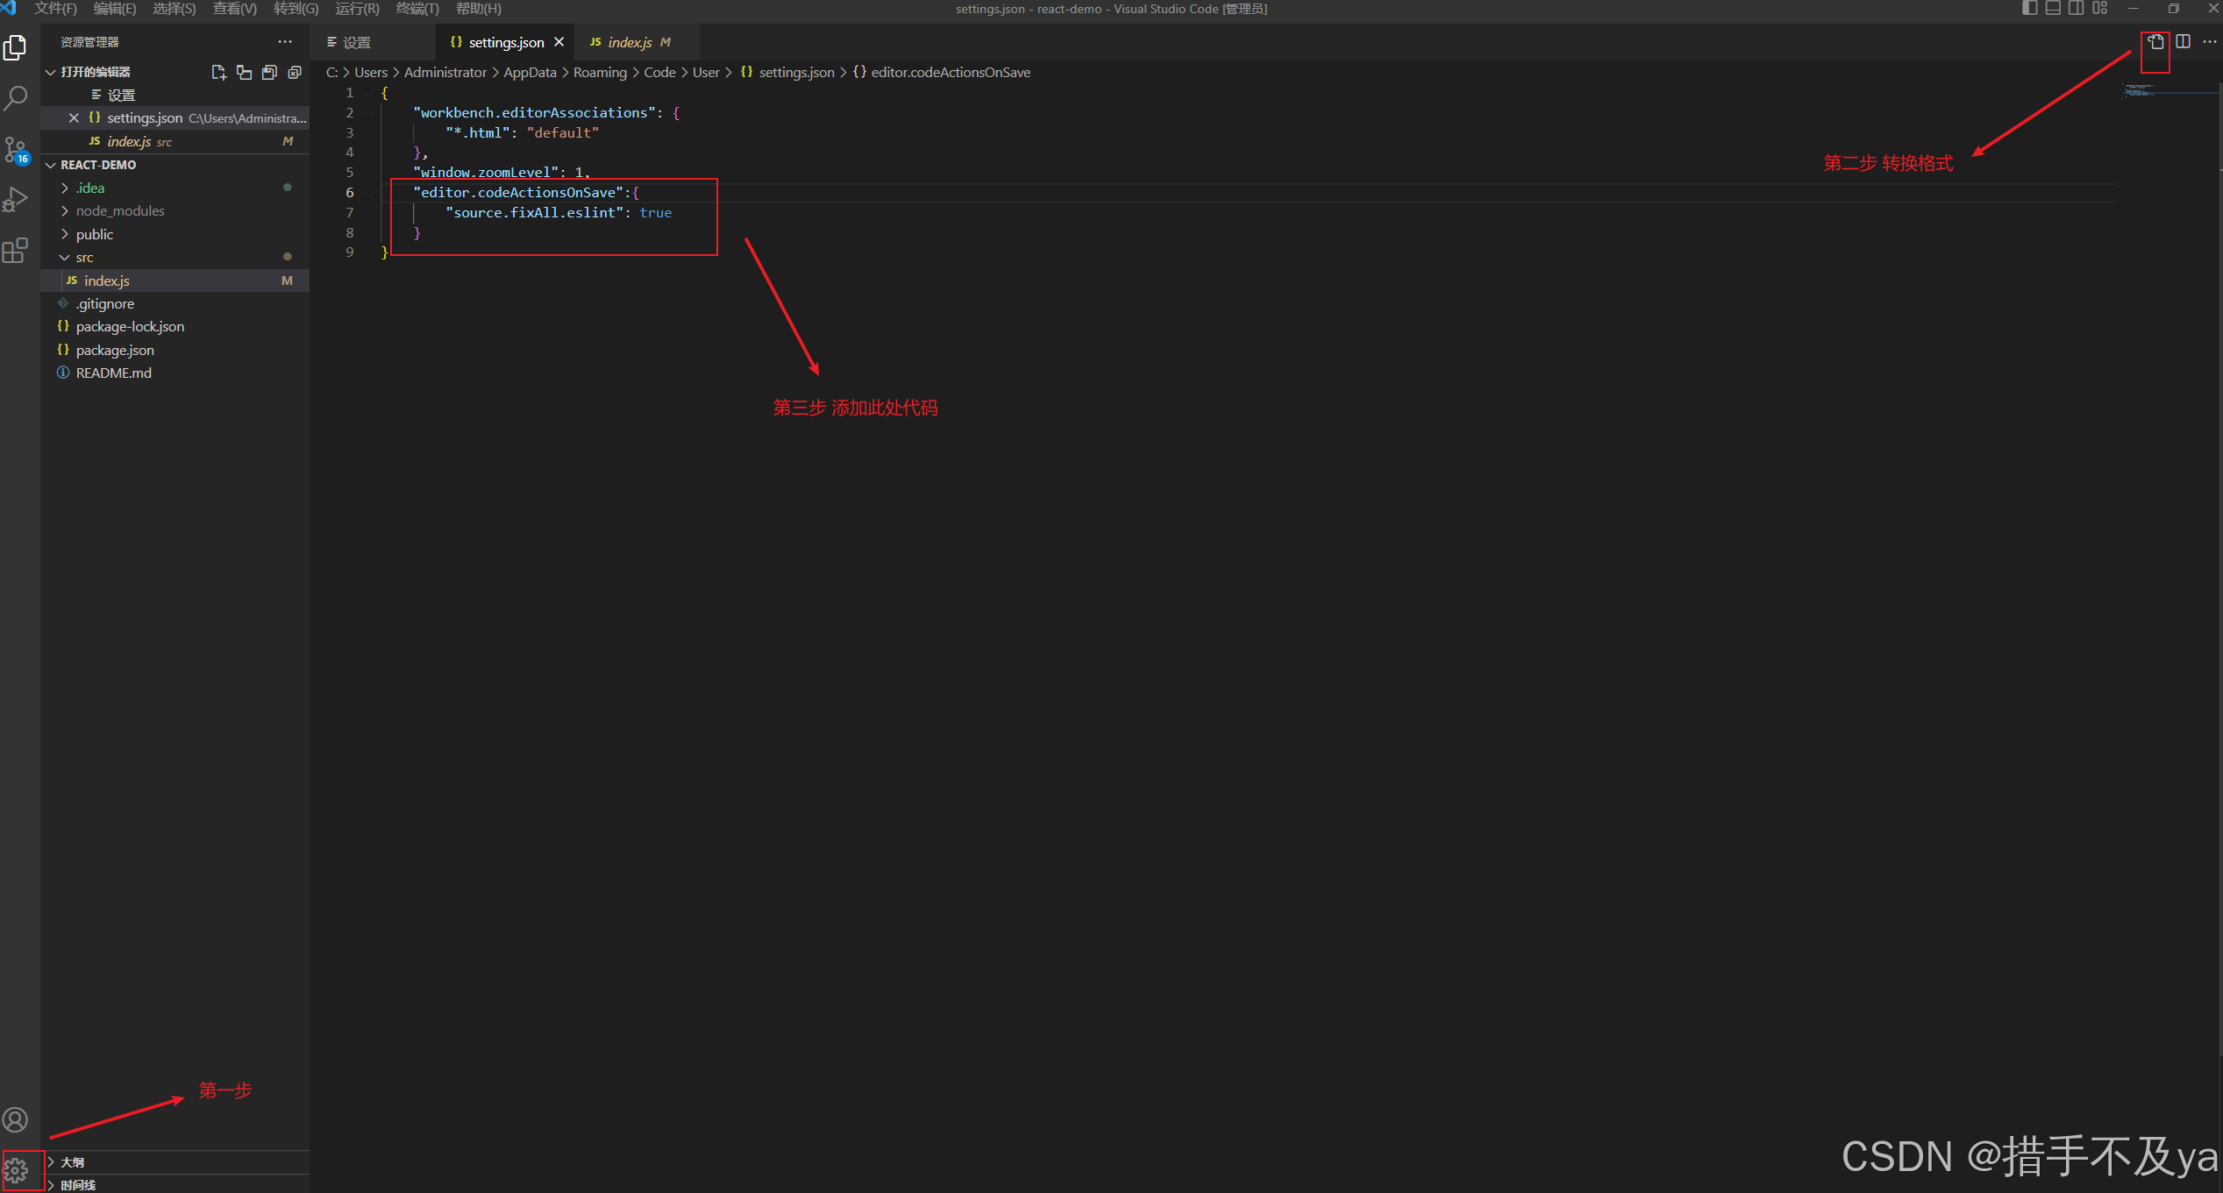Open the Manage gear menu
Screen dimensions: 2223x1193
pyautogui.click(x=16, y=1170)
